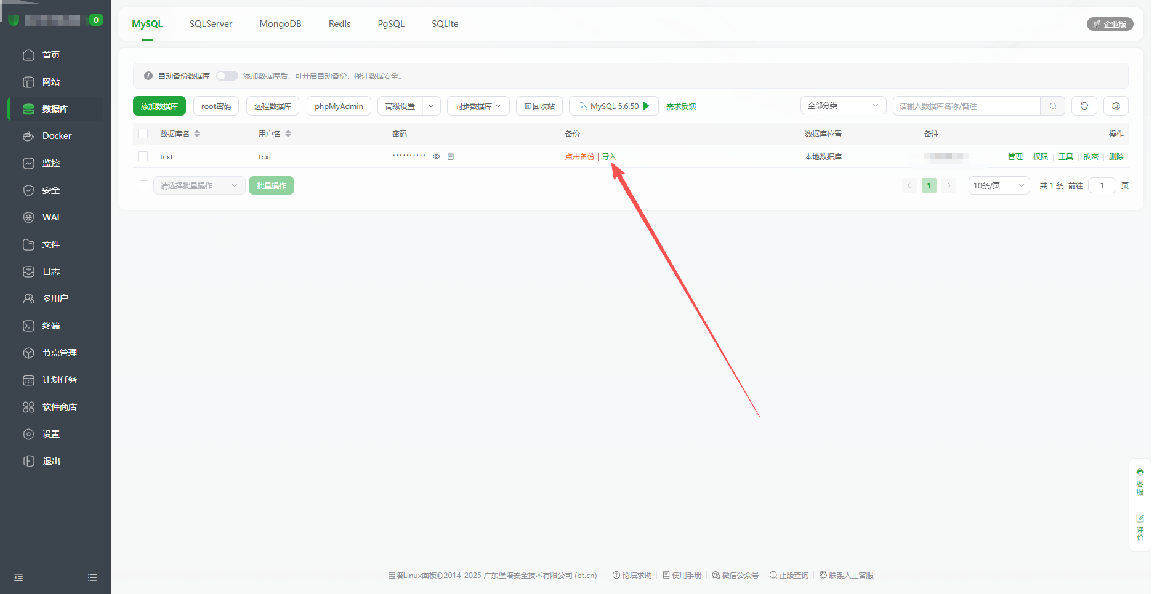Viewport: 1157px width, 594px height.
Task: Open the customer service (客服) widget
Action: [x=1140, y=482]
